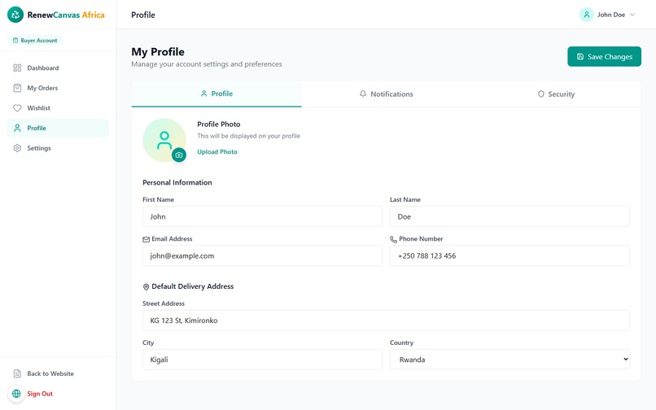Click the phone icon by Phone Number
656x410 pixels.
point(393,239)
